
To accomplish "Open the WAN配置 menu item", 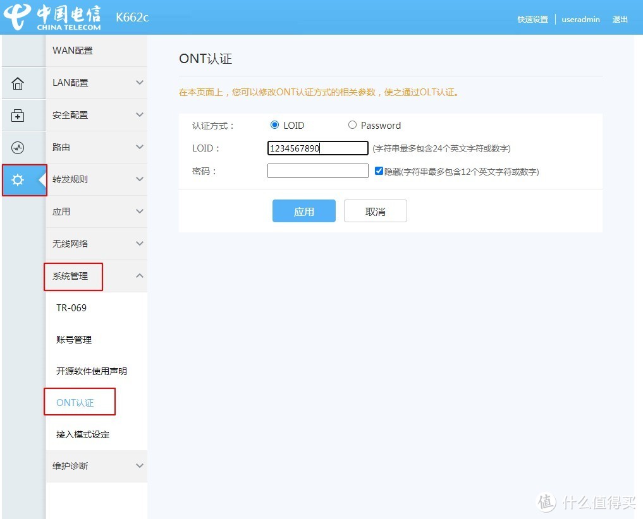I will pos(73,51).
